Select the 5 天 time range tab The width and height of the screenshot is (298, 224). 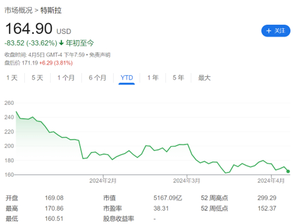37,77
